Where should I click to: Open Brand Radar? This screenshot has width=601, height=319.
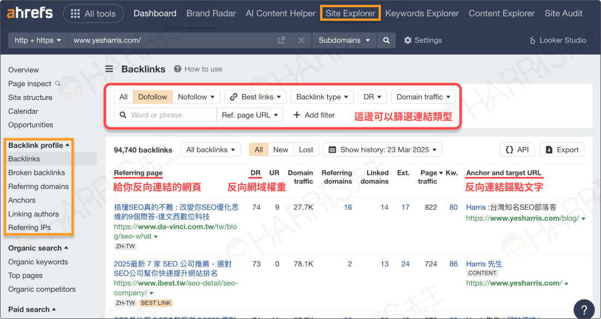(x=211, y=14)
